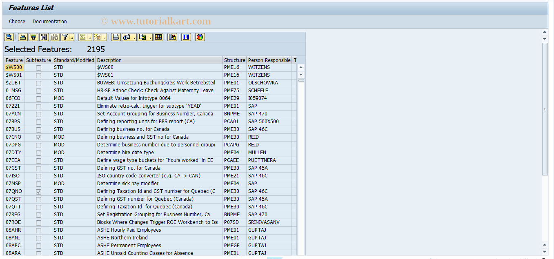Click the window scrollbar's bottom down arrow
Image resolution: width=554 pixels, height=259 pixels.
[x=545, y=252]
